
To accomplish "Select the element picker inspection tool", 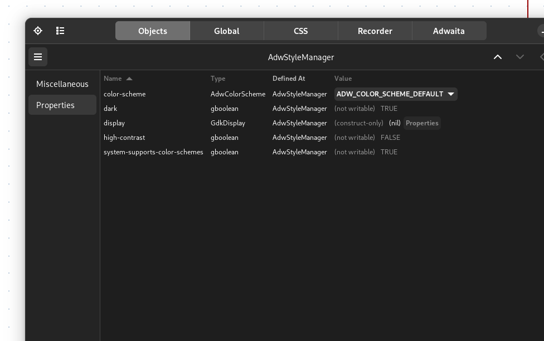I will 38,31.
